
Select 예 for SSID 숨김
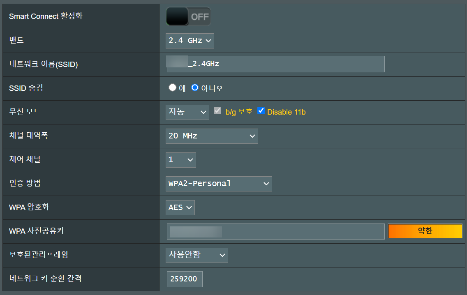tap(172, 88)
